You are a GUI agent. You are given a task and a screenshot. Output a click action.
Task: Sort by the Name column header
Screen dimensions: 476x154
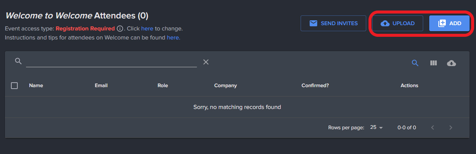36,86
